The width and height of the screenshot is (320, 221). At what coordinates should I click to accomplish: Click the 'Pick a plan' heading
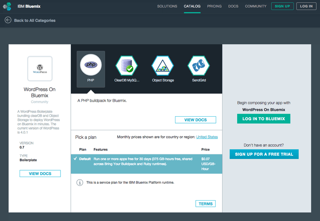tap(86, 137)
